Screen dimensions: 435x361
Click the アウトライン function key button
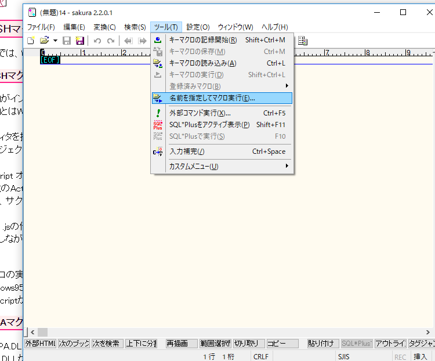[390, 344]
